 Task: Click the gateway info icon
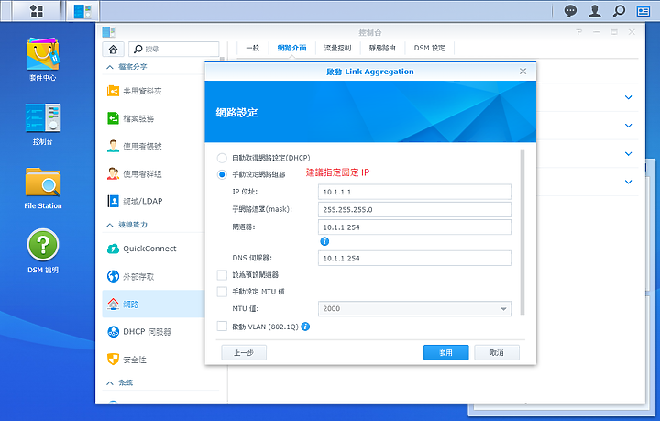(324, 241)
